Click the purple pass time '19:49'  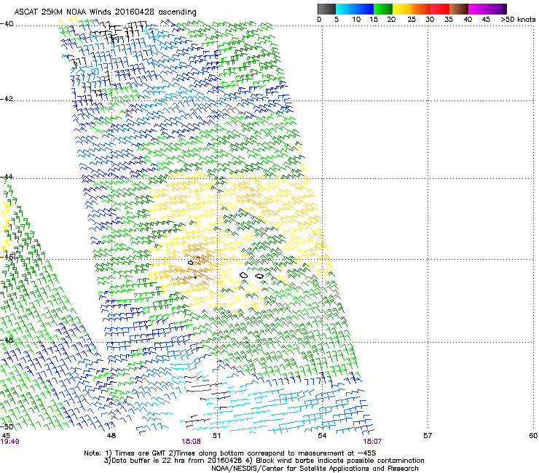tap(10, 442)
